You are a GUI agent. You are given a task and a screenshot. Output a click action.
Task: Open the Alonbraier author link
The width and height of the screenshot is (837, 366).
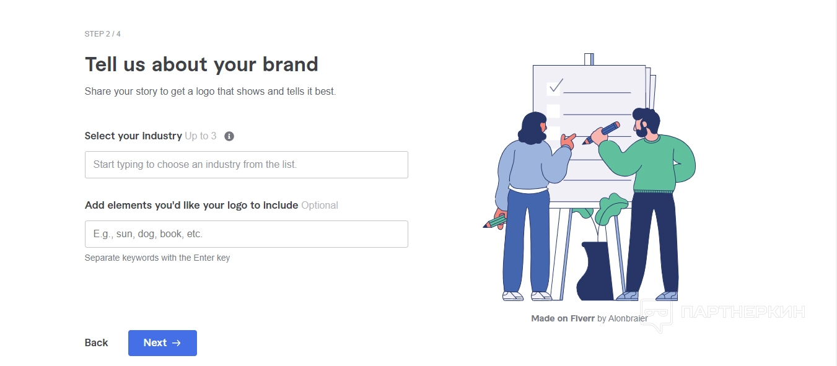tap(628, 319)
